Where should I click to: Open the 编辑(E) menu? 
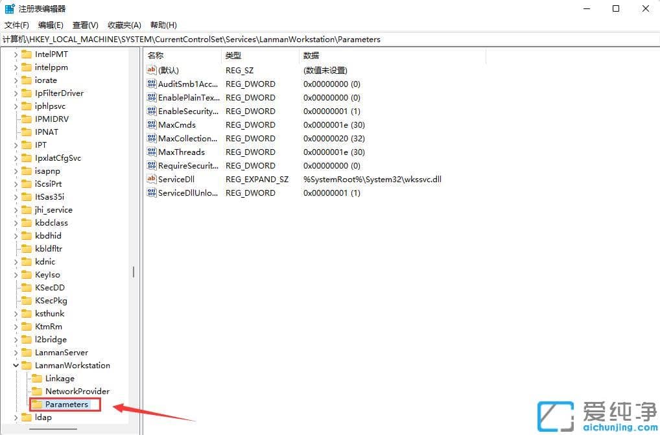(x=51, y=25)
